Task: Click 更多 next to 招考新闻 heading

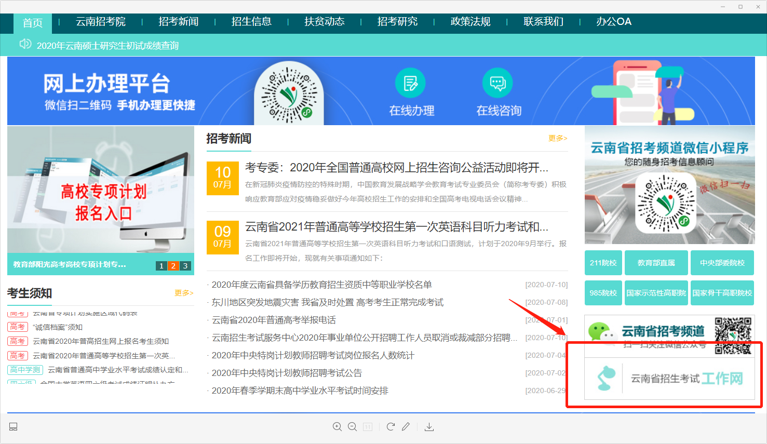Action: [x=558, y=138]
